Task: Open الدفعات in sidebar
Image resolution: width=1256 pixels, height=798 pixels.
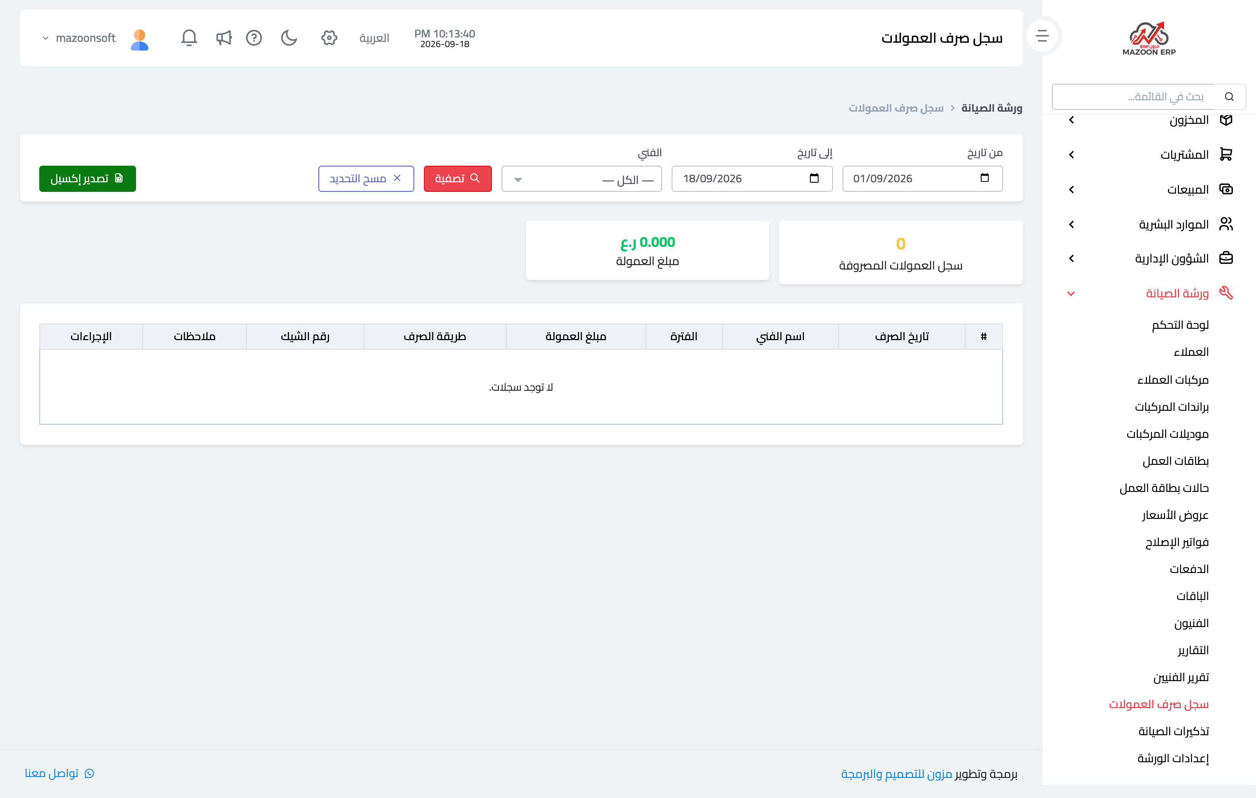Action: [x=1189, y=569]
